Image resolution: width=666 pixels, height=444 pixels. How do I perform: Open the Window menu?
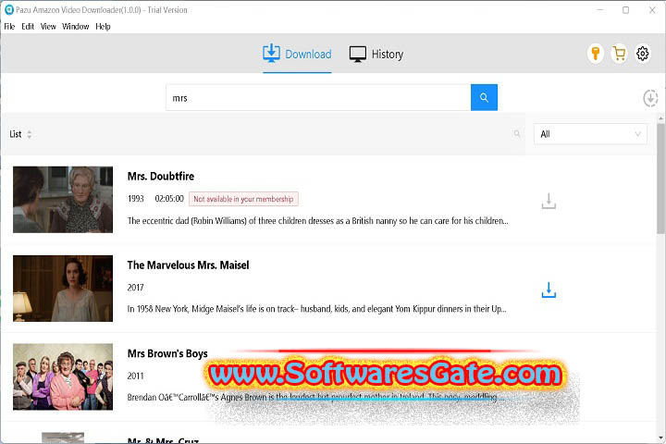[76, 26]
